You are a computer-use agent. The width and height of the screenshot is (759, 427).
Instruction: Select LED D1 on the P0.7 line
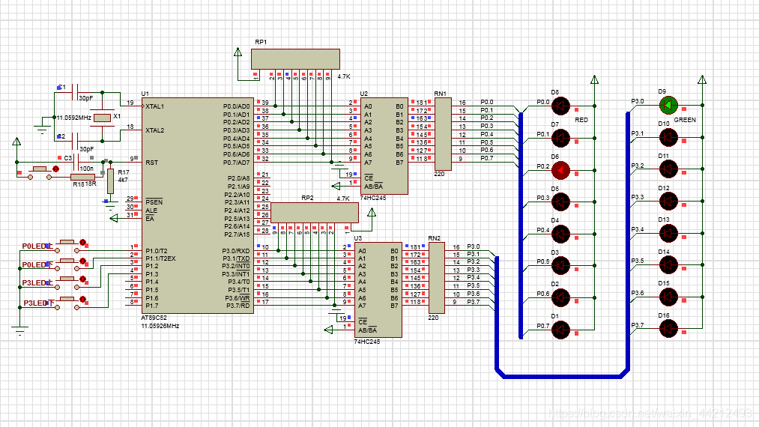[560, 329]
